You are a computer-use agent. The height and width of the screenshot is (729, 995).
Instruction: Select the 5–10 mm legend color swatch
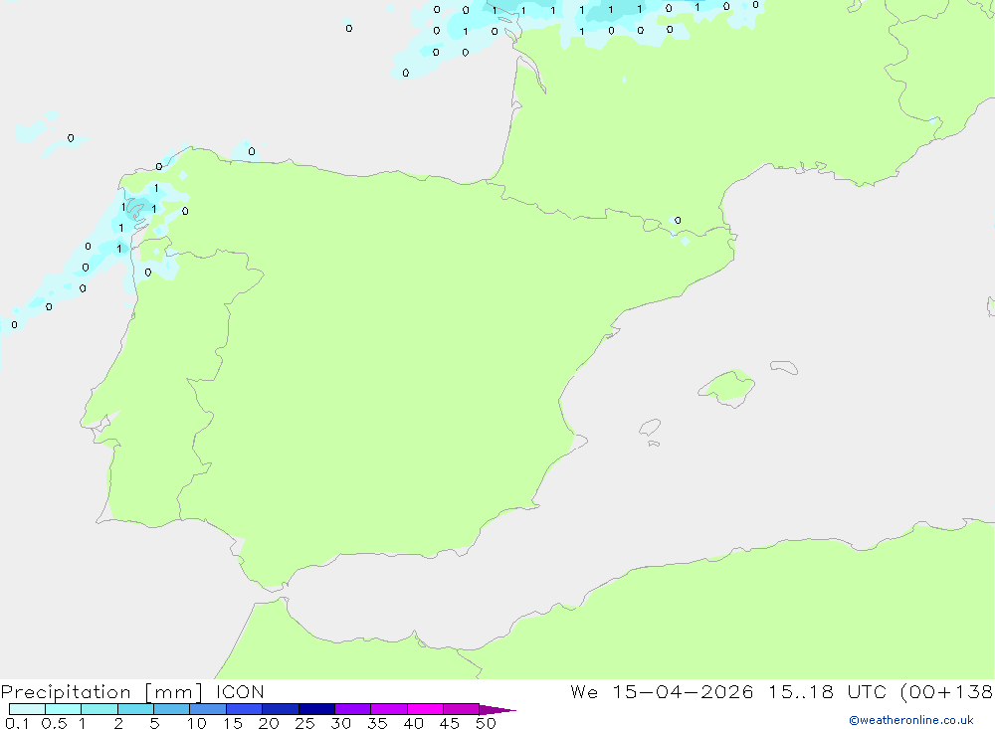click(172, 709)
